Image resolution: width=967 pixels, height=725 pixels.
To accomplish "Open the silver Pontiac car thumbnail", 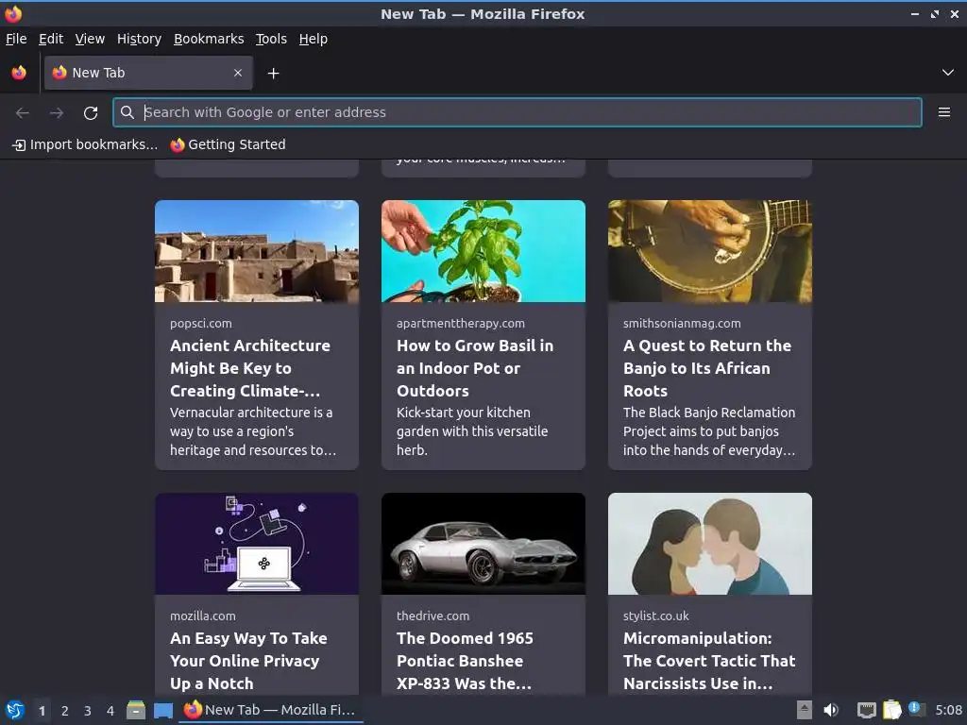I will click(x=483, y=544).
